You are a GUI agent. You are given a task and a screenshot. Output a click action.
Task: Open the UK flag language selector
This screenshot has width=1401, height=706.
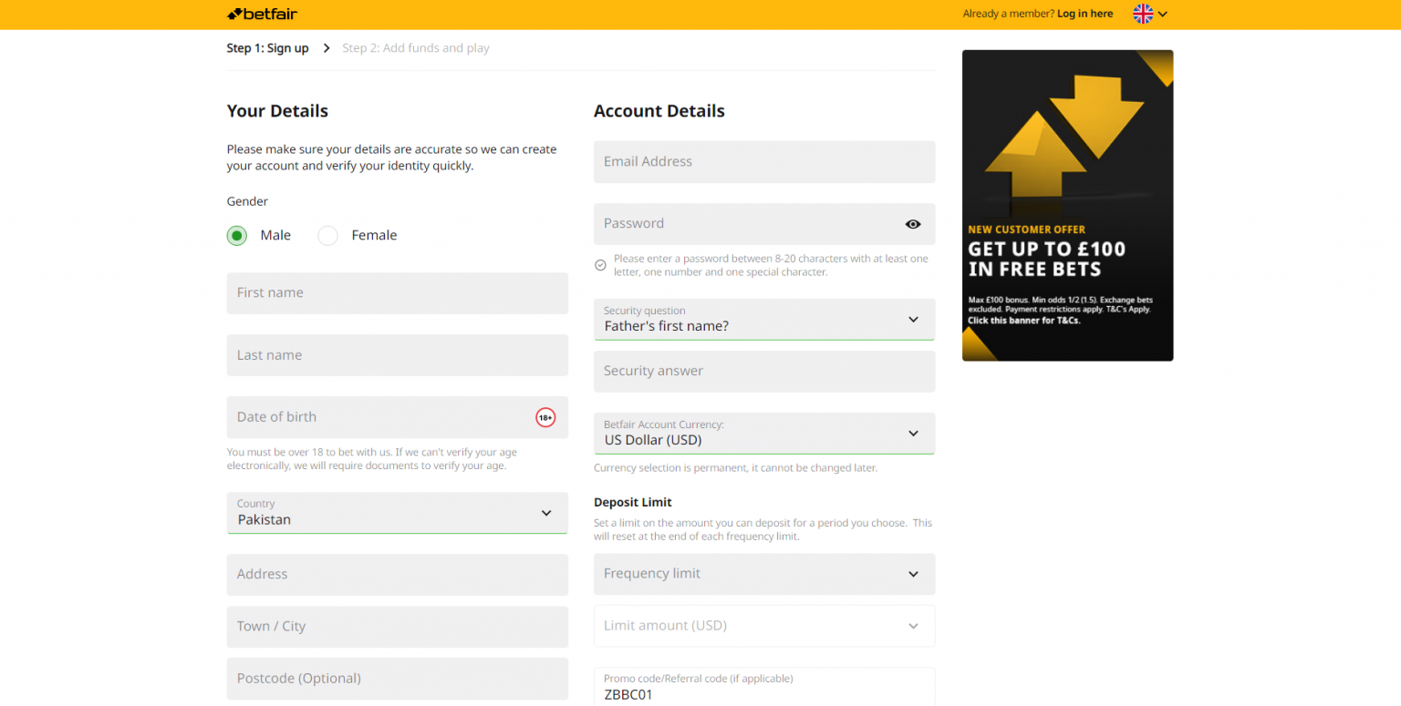pyautogui.click(x=1143, y=14)
